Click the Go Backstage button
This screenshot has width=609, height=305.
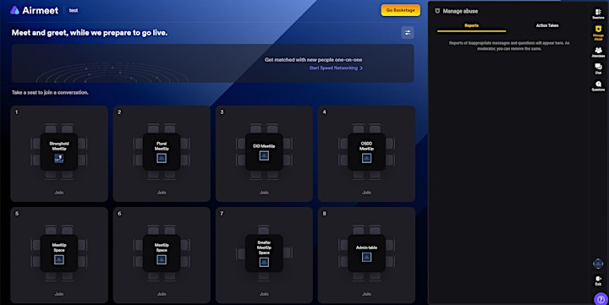[x=400, y=10]
